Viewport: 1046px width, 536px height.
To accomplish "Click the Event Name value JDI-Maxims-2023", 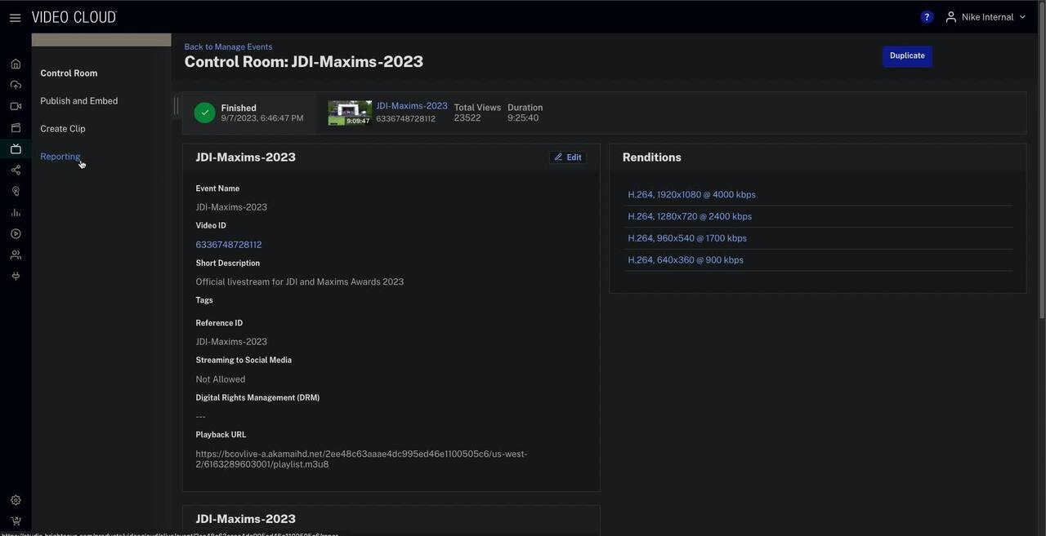I will point(231,207).
